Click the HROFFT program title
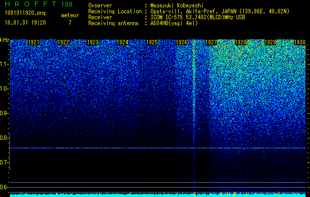Viewport: 310px width, 197px height. coord(31,4)
